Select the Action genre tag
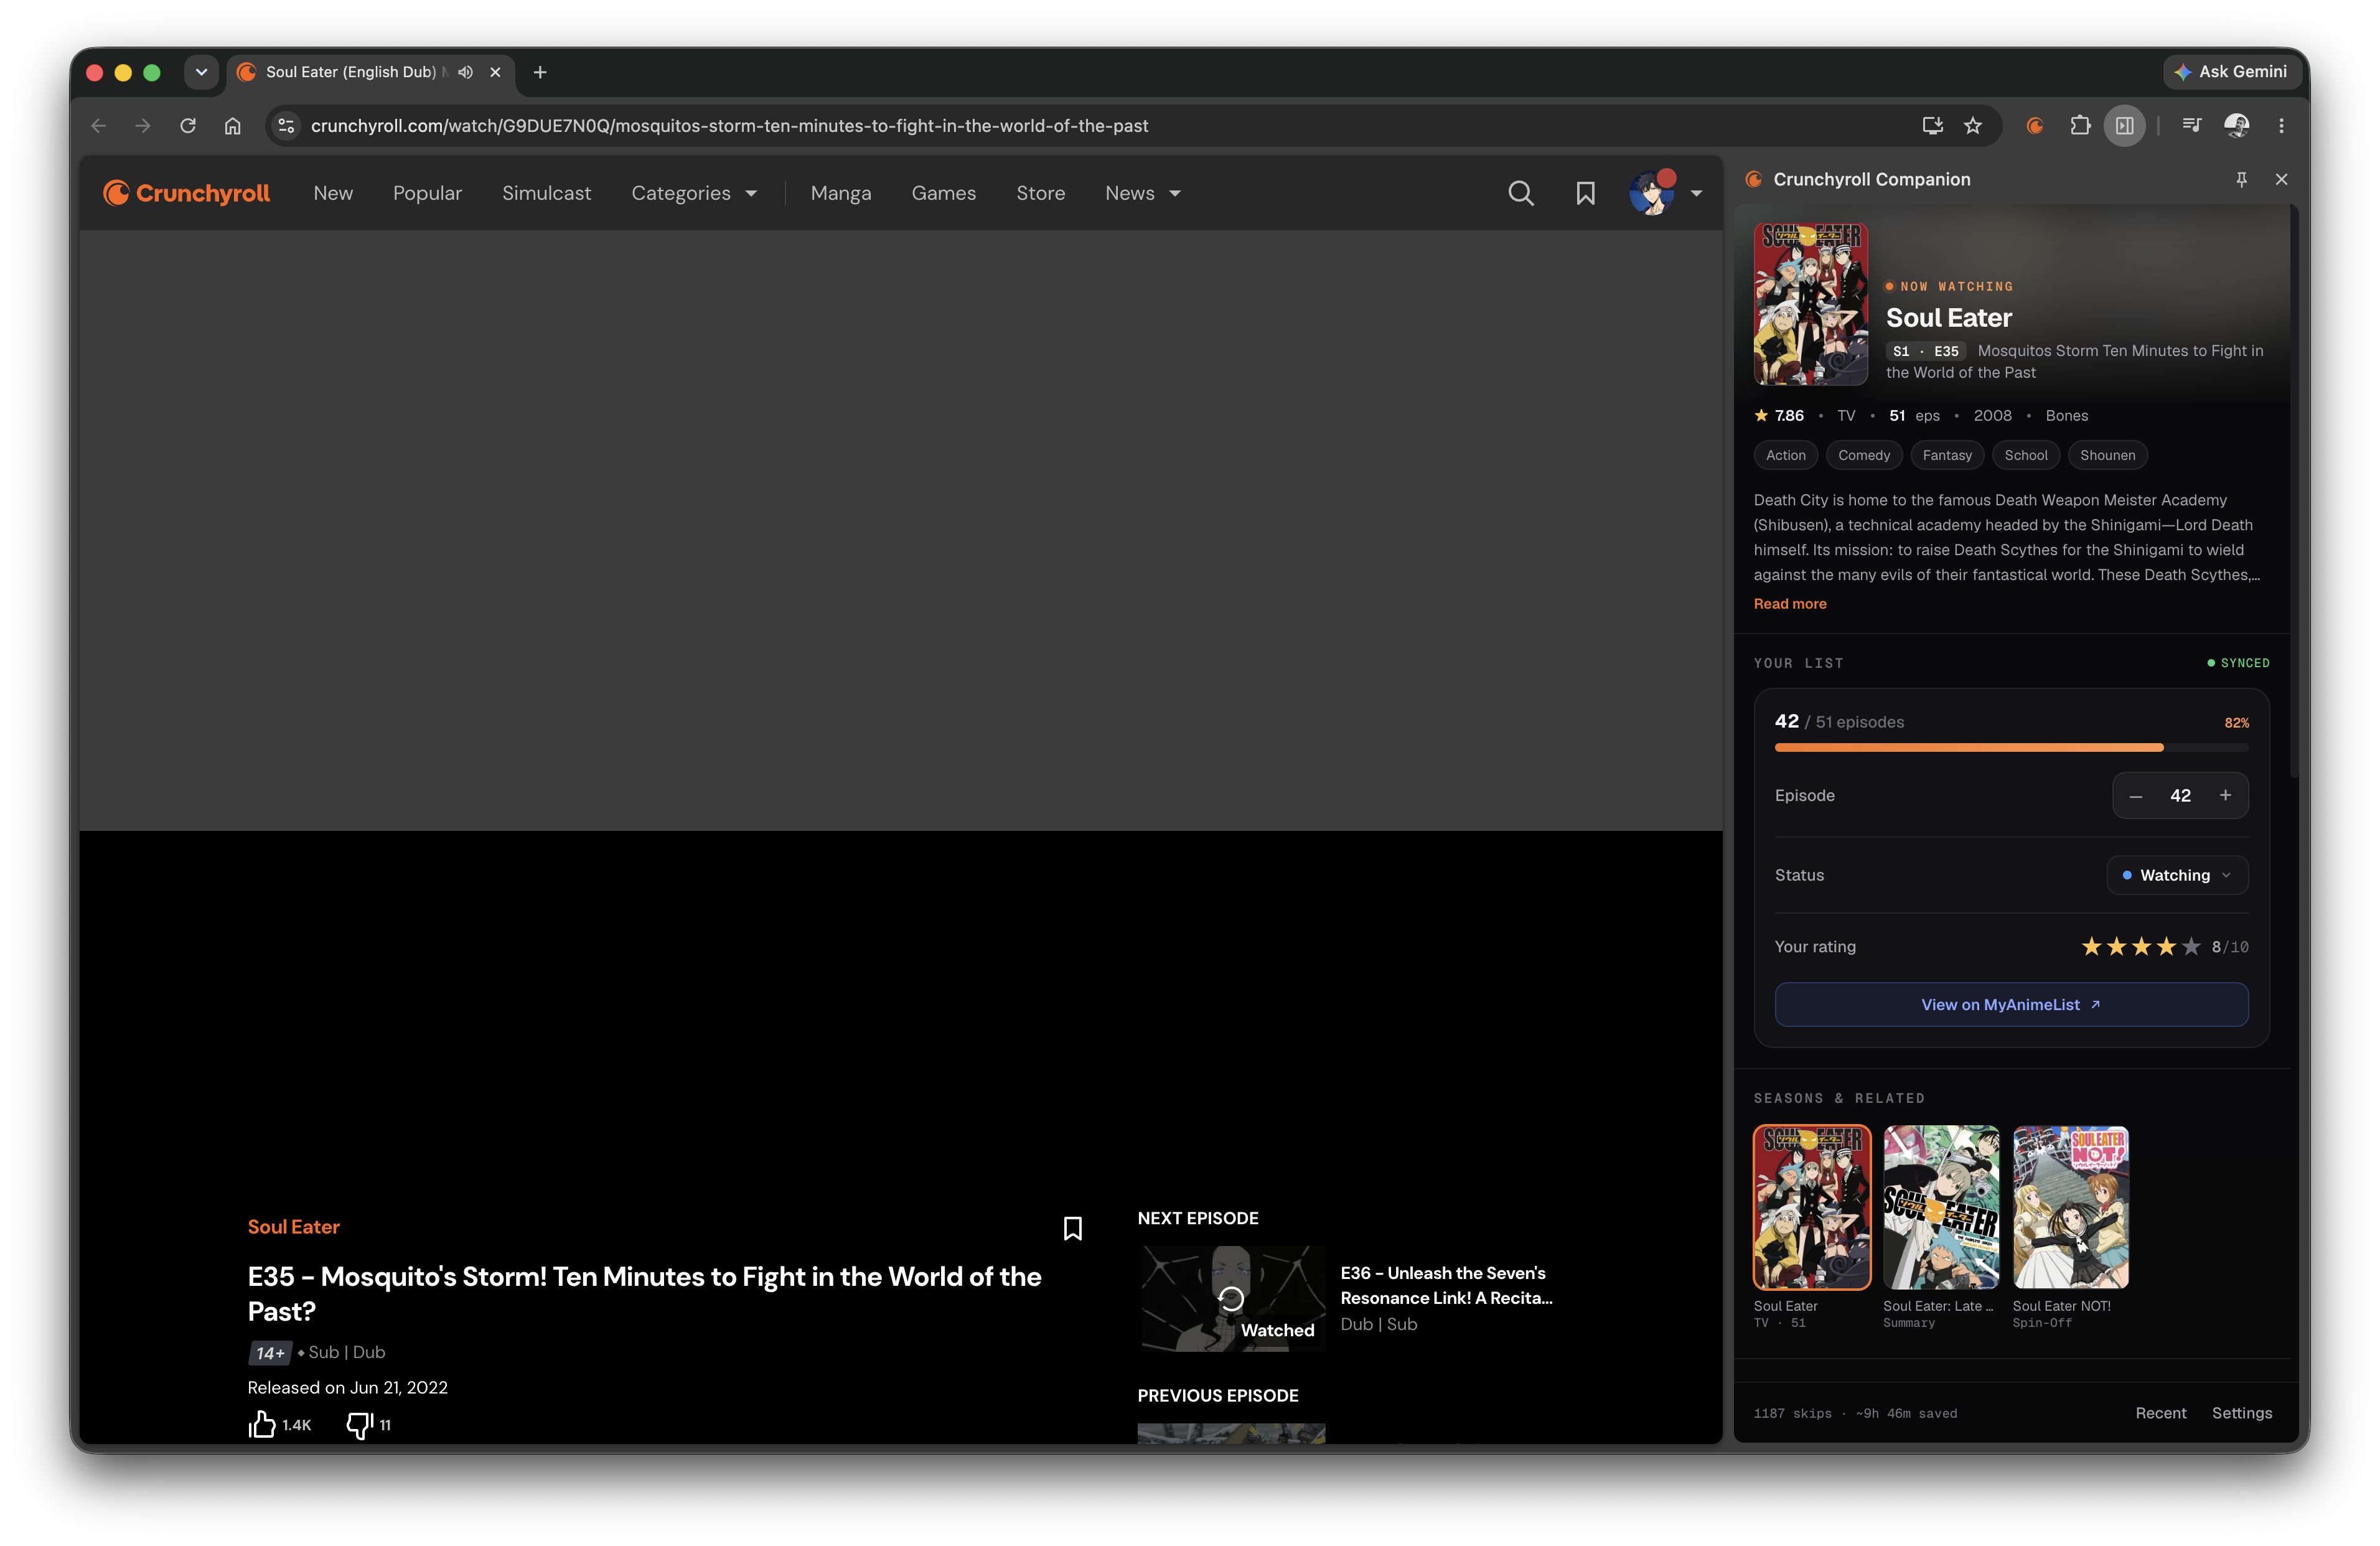The height and width of the screenshot is (1546, 2380). tap(1785, 455)
